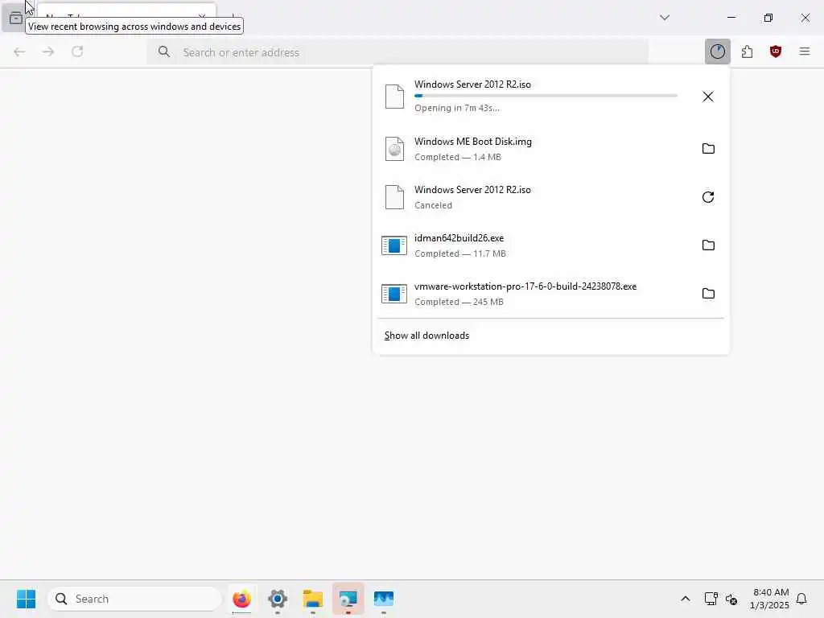Click Show all downloads link
The width and height of the screenshot is (824, 618).
click(426, 336)
